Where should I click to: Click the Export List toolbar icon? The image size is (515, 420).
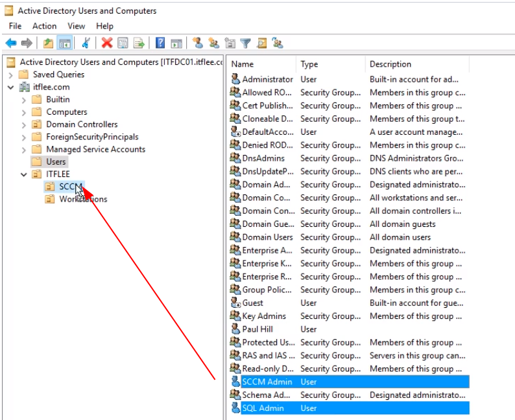[139, 43]
